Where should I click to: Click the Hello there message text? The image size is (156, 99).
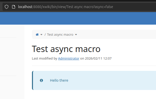(59, 80)
